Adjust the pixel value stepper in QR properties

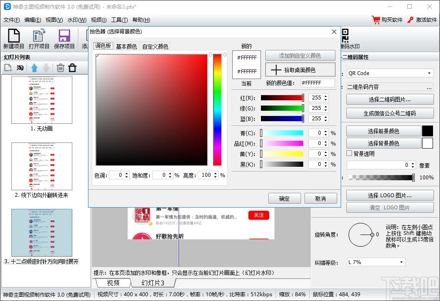(413, 165)
